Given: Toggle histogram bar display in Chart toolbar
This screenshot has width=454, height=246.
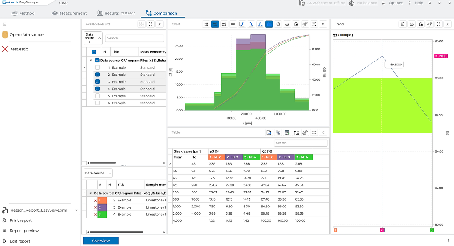Looking at the screenshot, I should pos(269,24).
